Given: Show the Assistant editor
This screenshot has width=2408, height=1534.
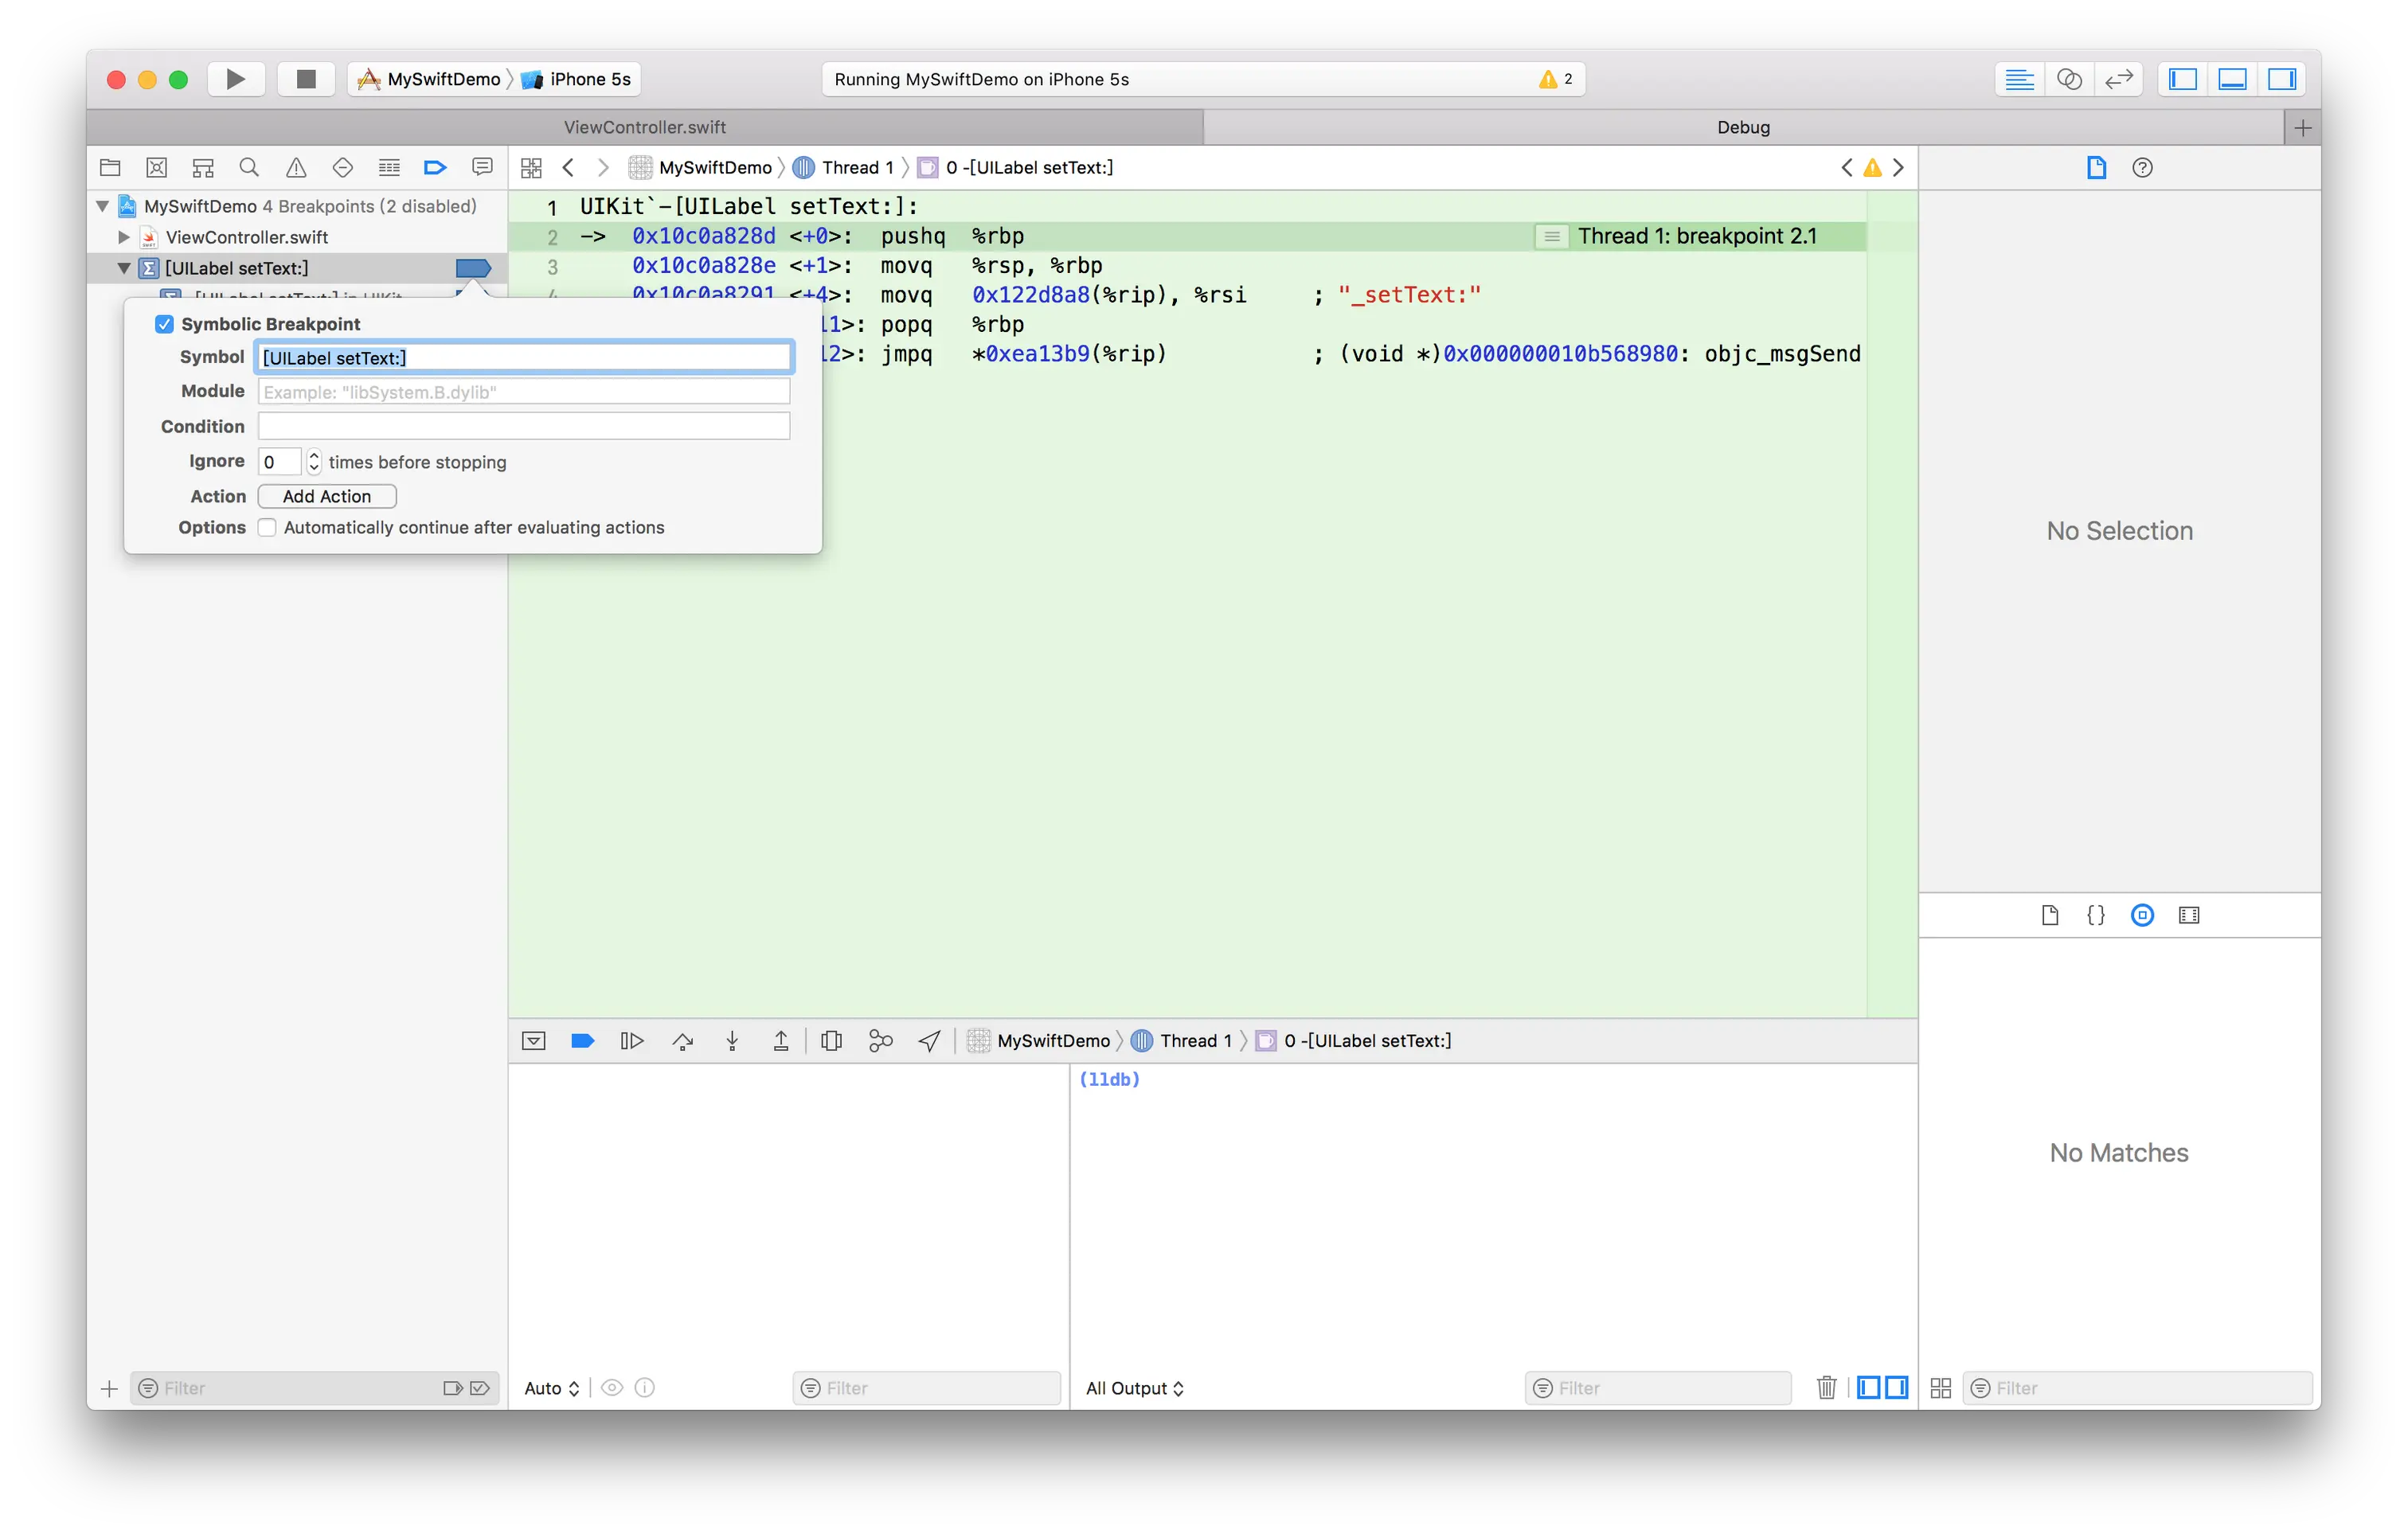Looking at the screenshot, I should coord(2069,79).
